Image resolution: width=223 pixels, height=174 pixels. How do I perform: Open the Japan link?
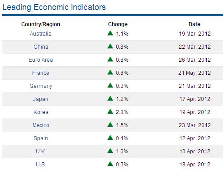[x=41, y=99]
